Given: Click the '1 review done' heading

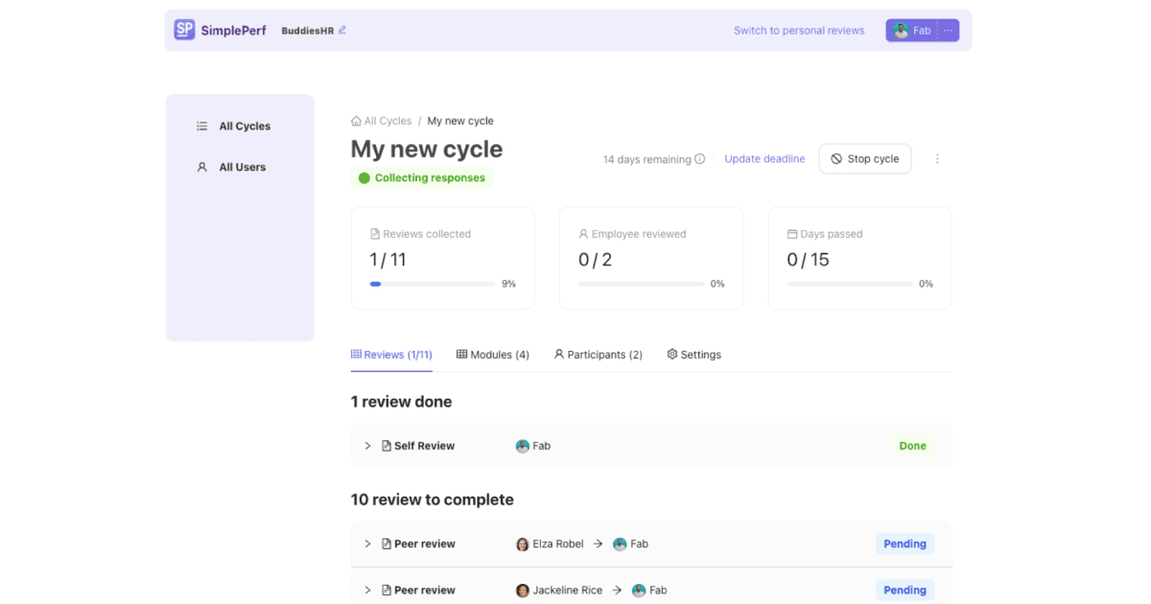Looking at the screenshot, I should click(402, 402).
